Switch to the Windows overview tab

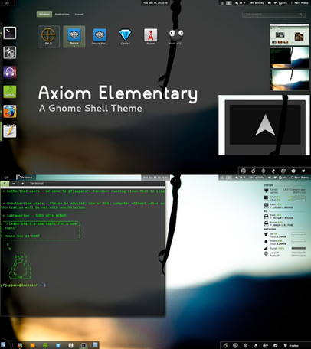(x=44, y=15)
